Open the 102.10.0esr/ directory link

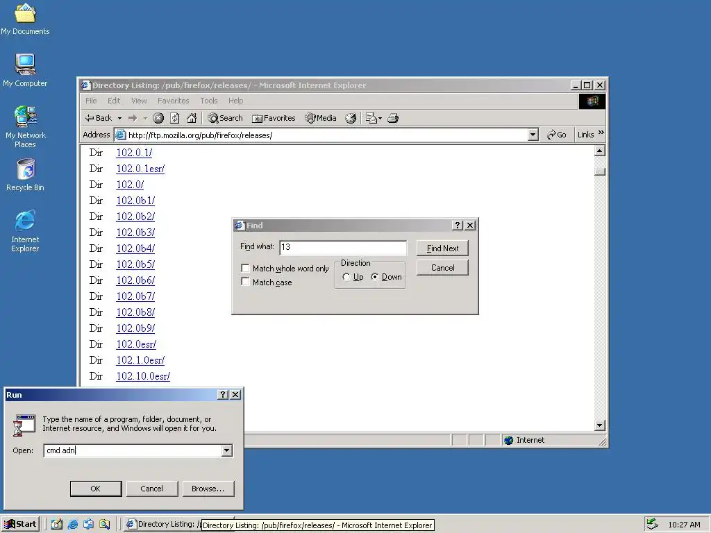click(143, 376)
